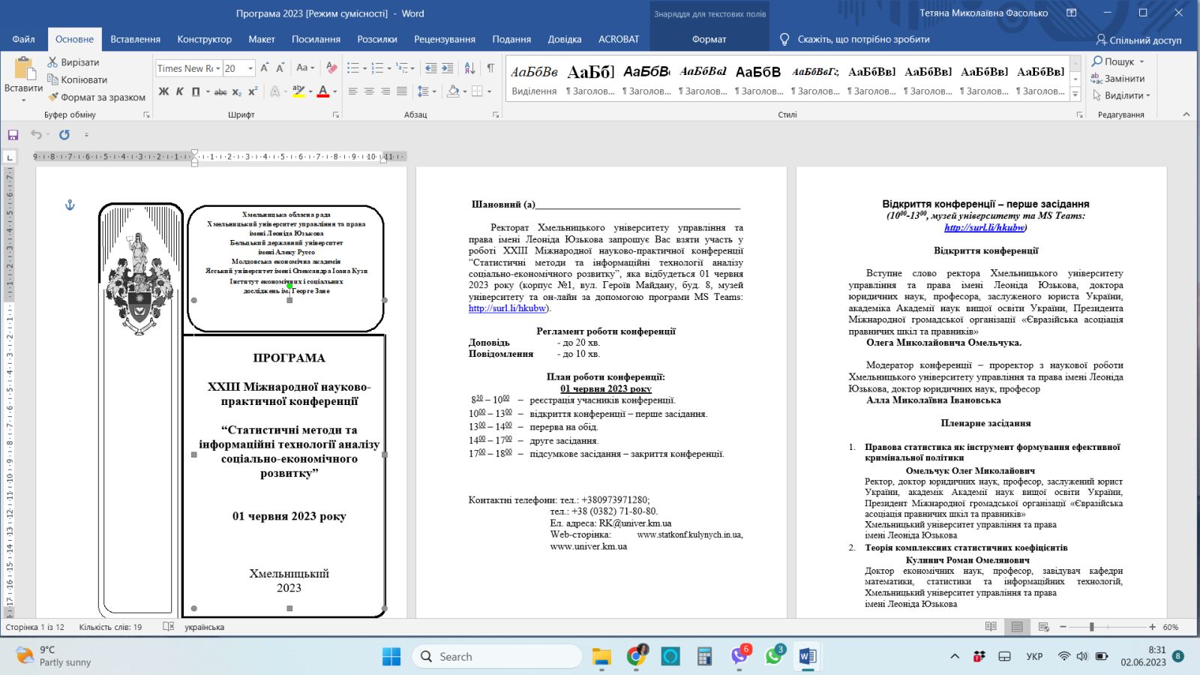1200x675 pixels.
Task: Open the highlight color dropdown arrow
Action: [310, 91]
